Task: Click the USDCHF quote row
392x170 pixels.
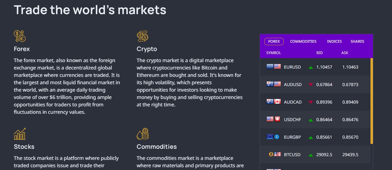Action: coord(315,119)
